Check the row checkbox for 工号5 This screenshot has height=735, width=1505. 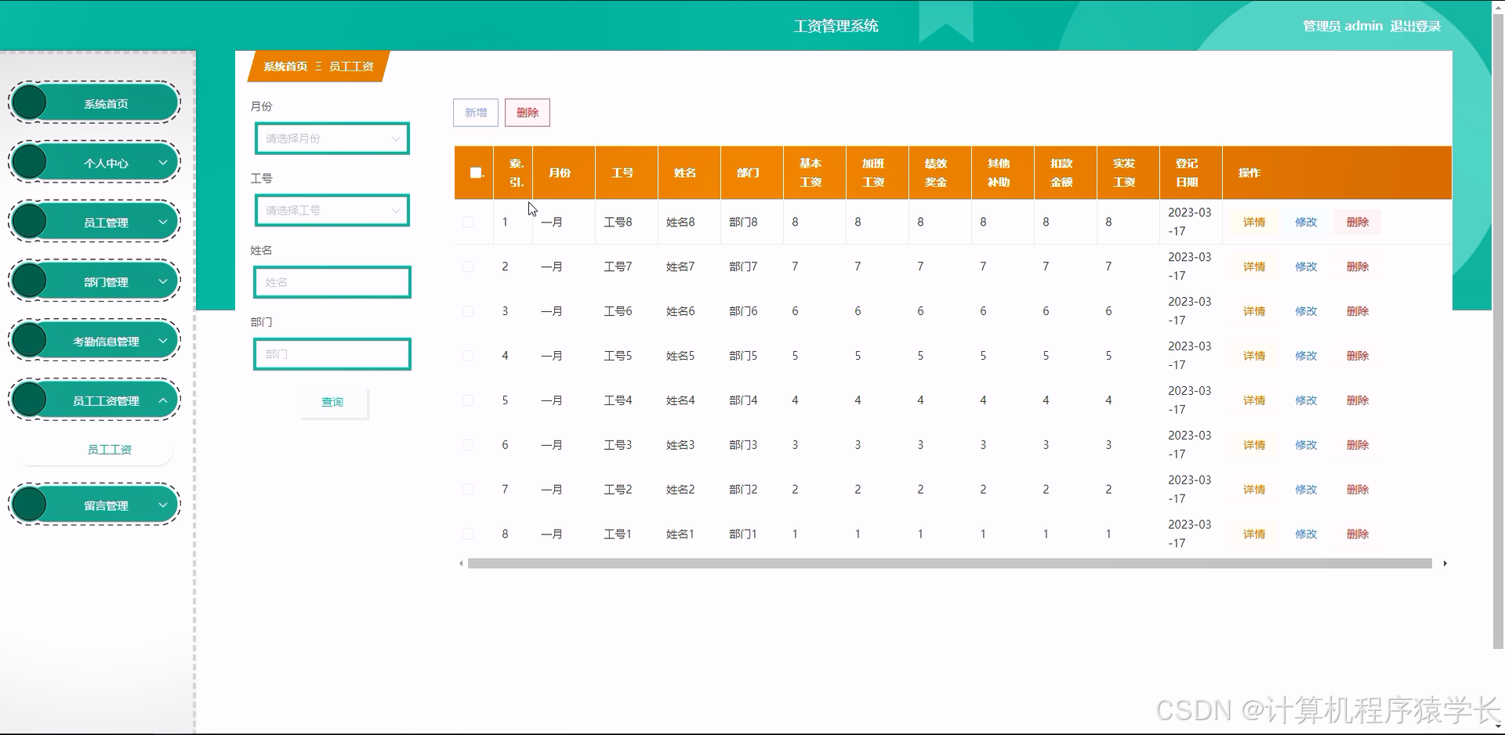[468, 356]
